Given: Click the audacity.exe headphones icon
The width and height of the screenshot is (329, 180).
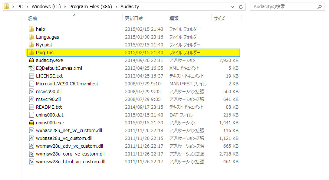Looking at the screenshot, I should (x=31, y=60).
